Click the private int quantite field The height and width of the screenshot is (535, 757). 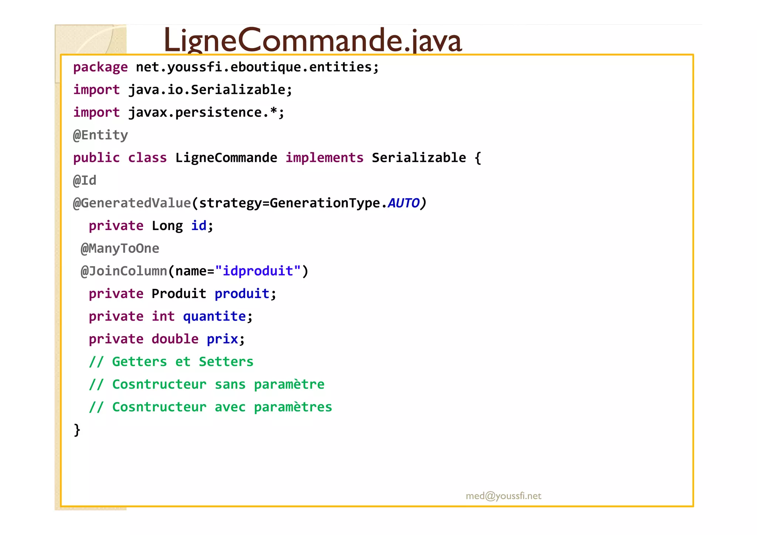click(x=171, y=316)
